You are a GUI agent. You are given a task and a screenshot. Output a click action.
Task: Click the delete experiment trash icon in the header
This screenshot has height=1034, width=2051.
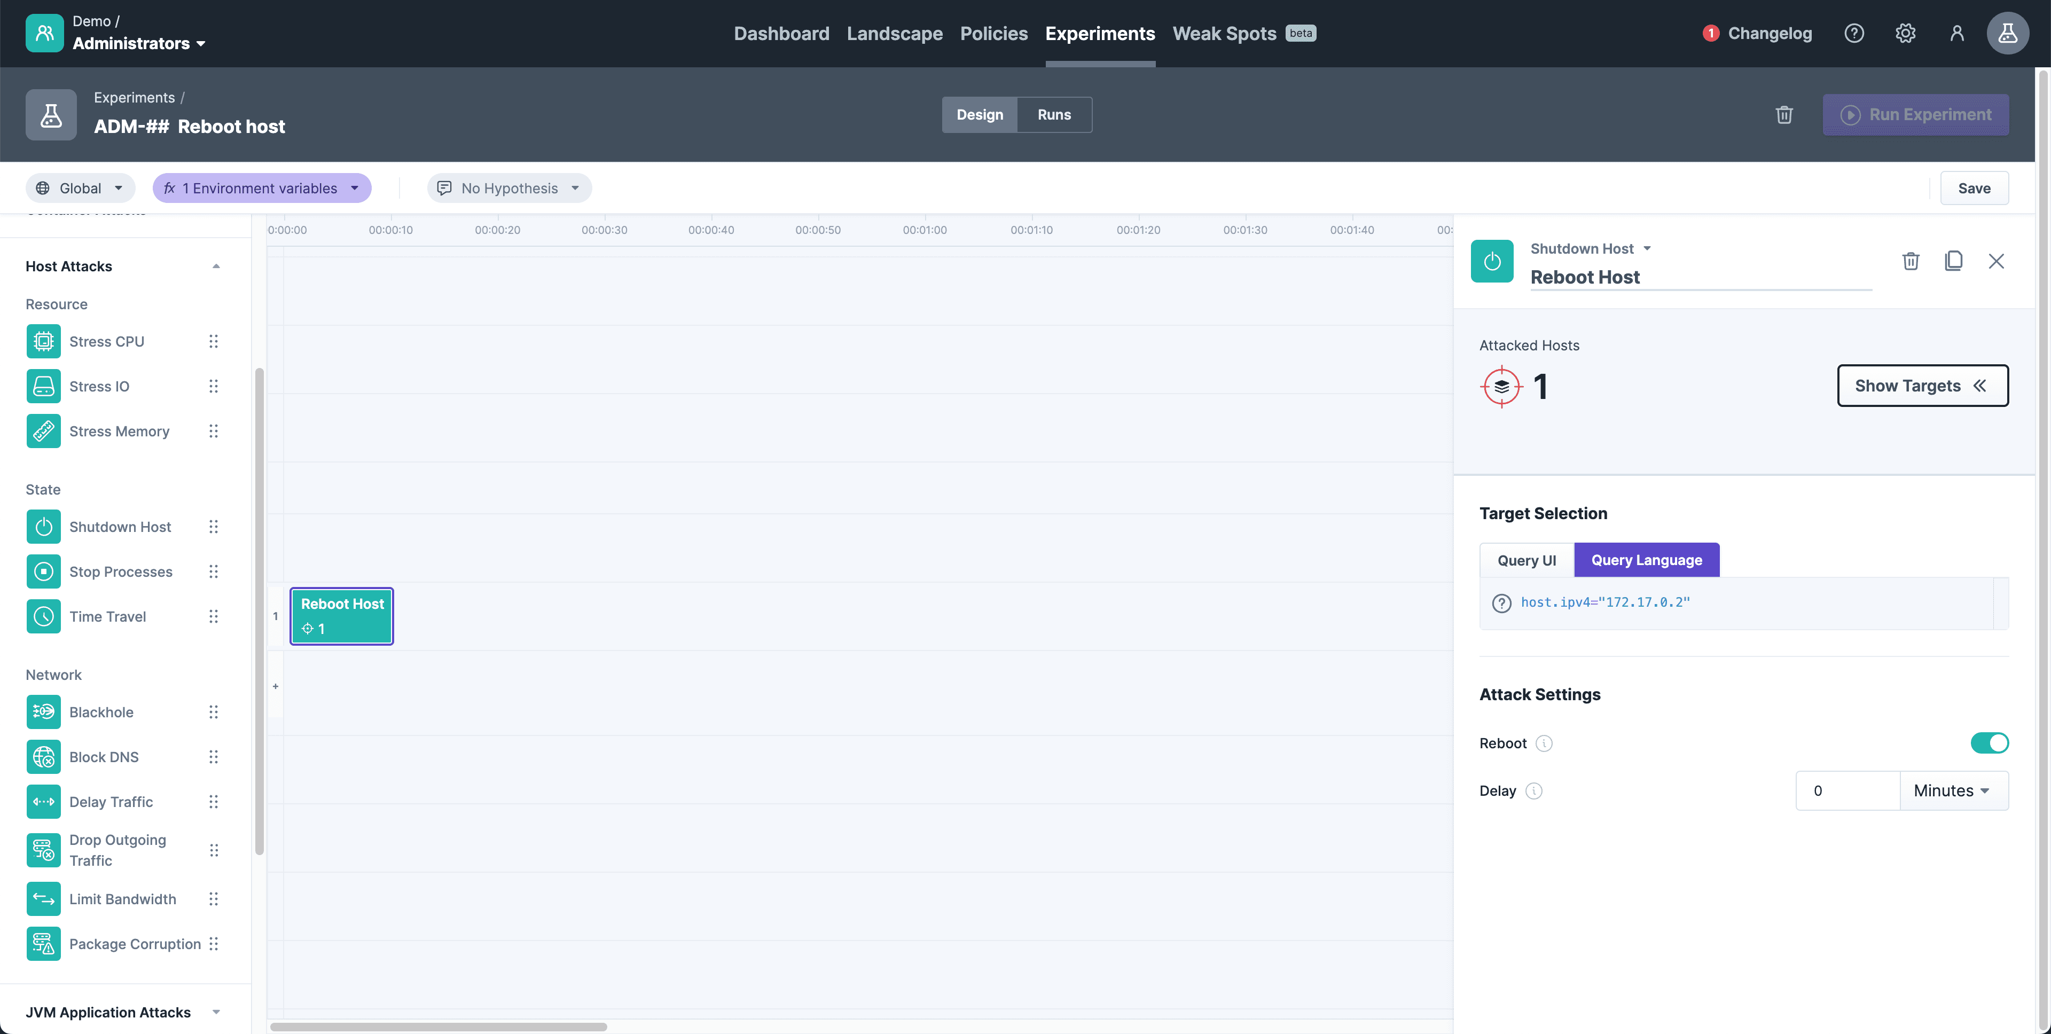point(1784,115)
